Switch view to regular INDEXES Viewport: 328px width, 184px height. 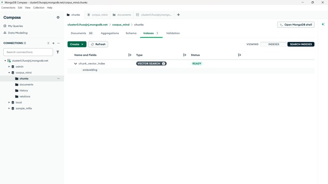(x=273, y=44)
